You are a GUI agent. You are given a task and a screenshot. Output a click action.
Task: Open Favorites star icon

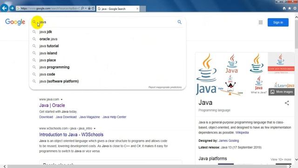coord(290,8)
